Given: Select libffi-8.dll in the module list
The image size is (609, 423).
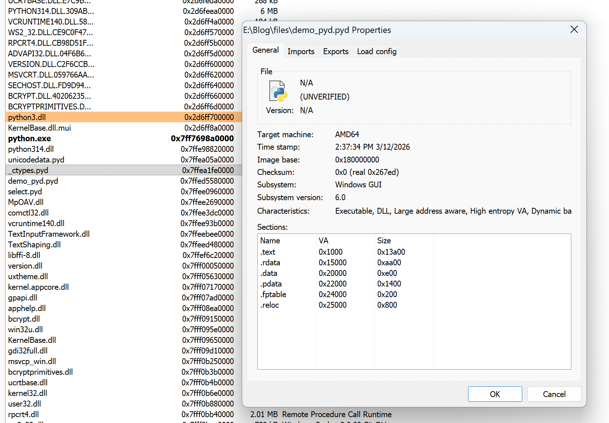Looking at the screenshot, I should [124, 255].
